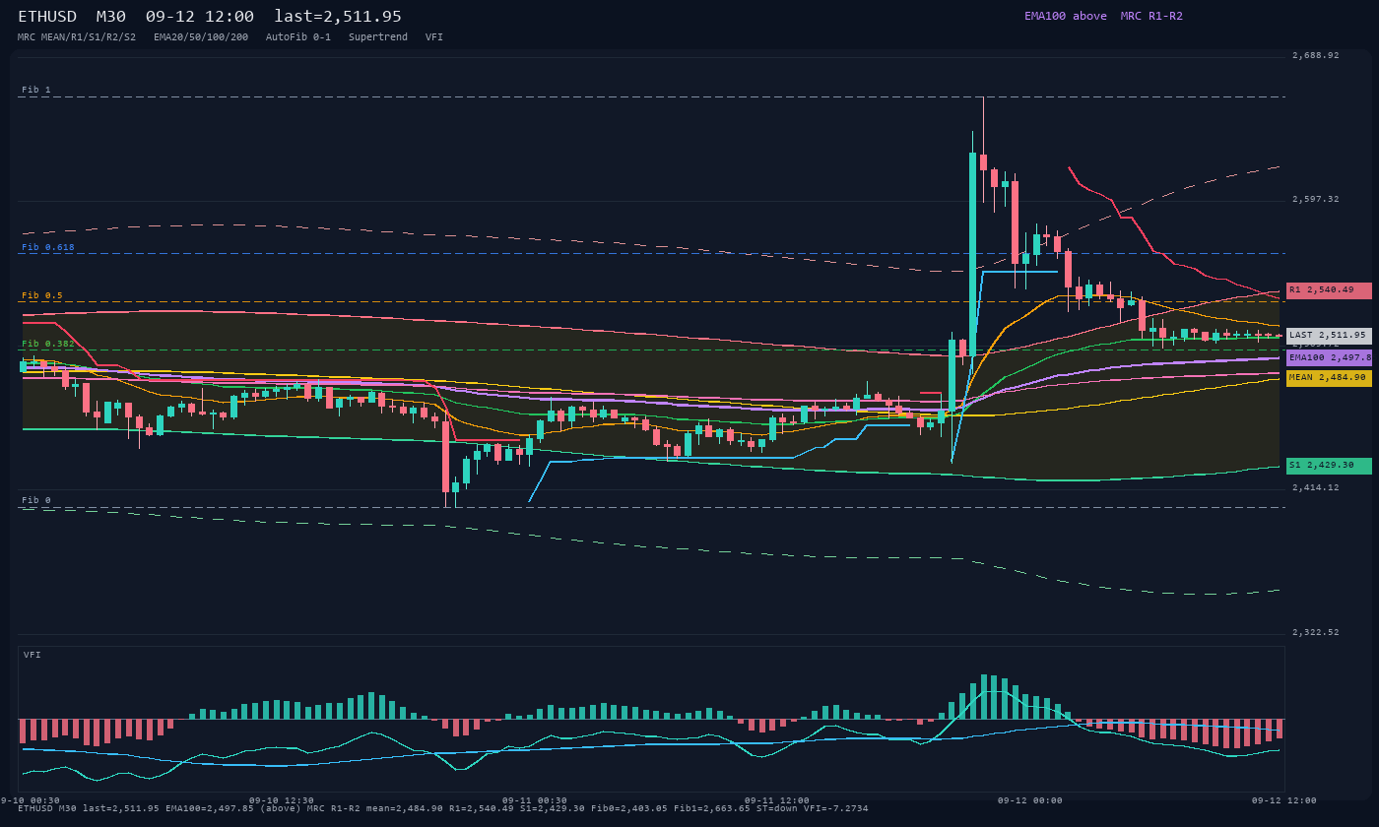The height and width of the screenshot is (827, 1379).
Task: Click the VFI label inside the indicator panel
Action: (33, 655)
